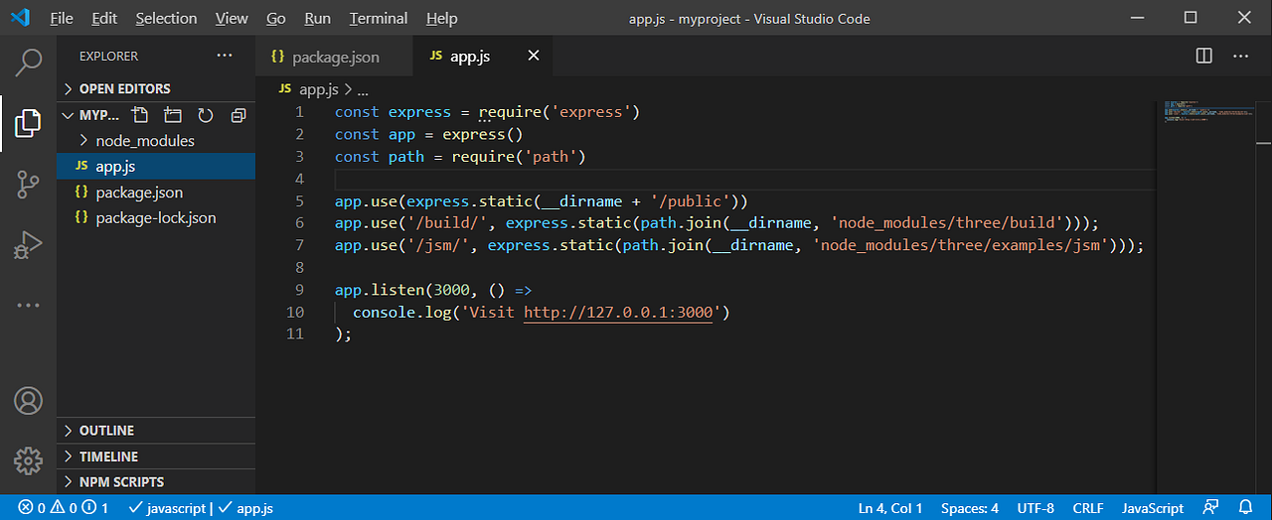Collapse all folders in Explorer
1272x520 pixels.
(x=238, y=115)
